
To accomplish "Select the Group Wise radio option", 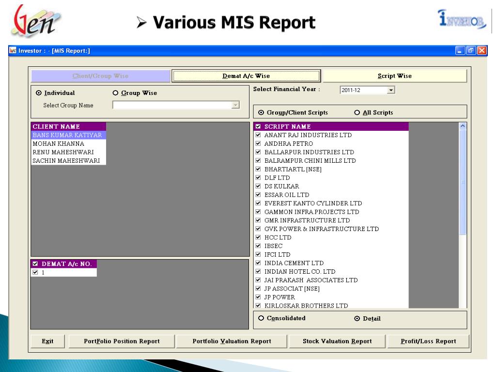I will coord(115,93).
